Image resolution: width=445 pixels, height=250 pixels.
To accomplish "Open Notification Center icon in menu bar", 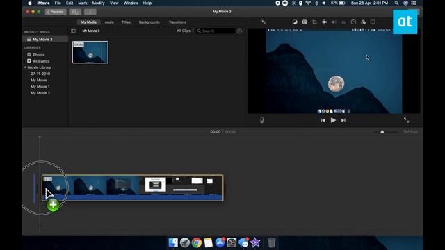I will [414, 3].
